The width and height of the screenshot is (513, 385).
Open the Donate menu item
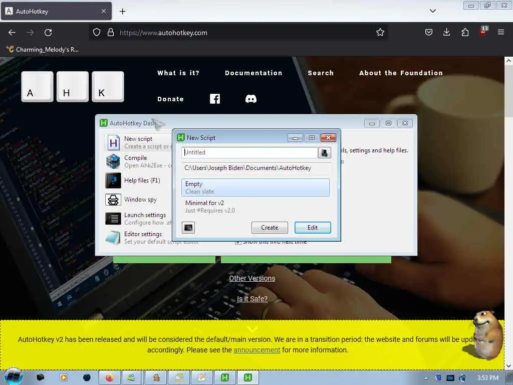point(170,99)
